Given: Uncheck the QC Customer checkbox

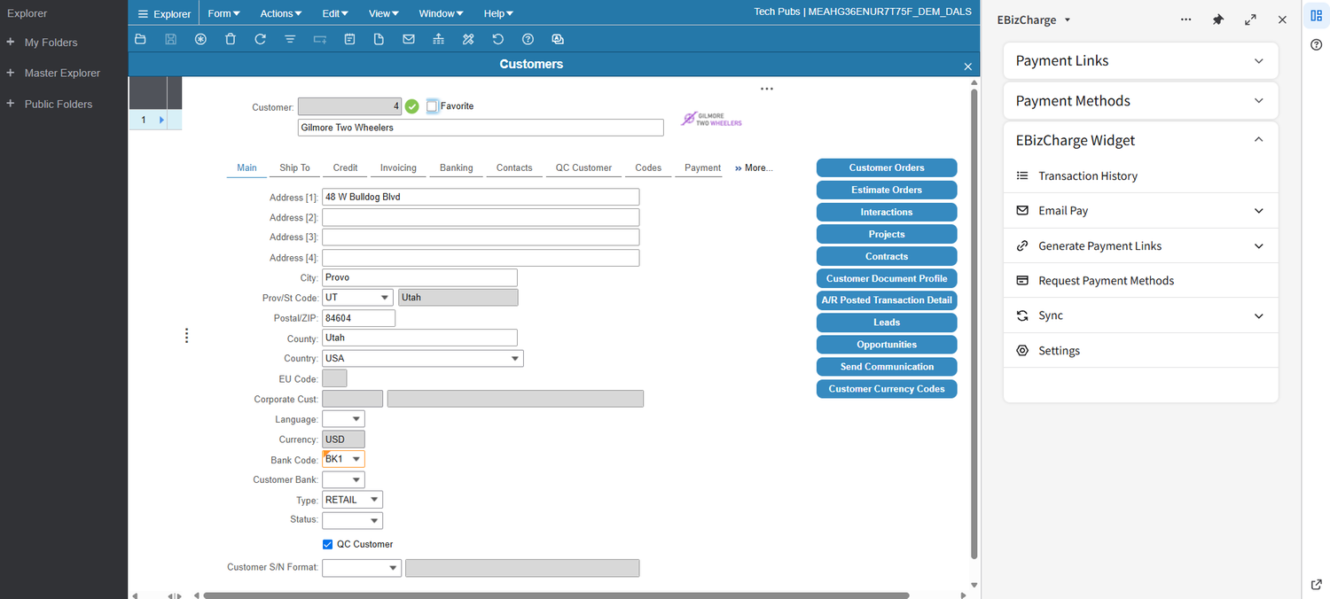Looking at the screenshot, I should pyautogui.click(x=328, y=544).
